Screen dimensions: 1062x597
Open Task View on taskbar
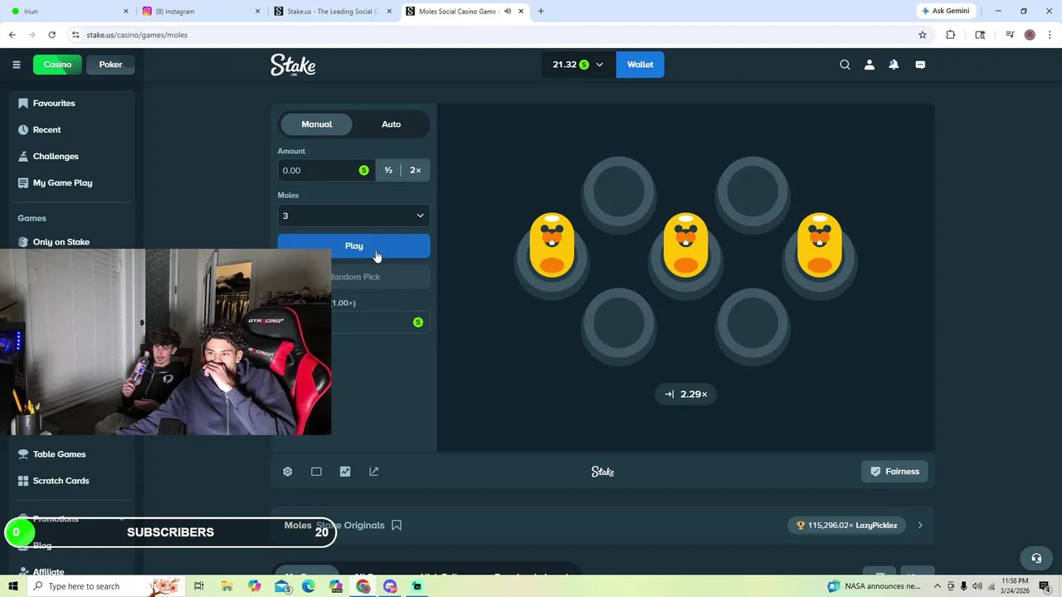199,586
